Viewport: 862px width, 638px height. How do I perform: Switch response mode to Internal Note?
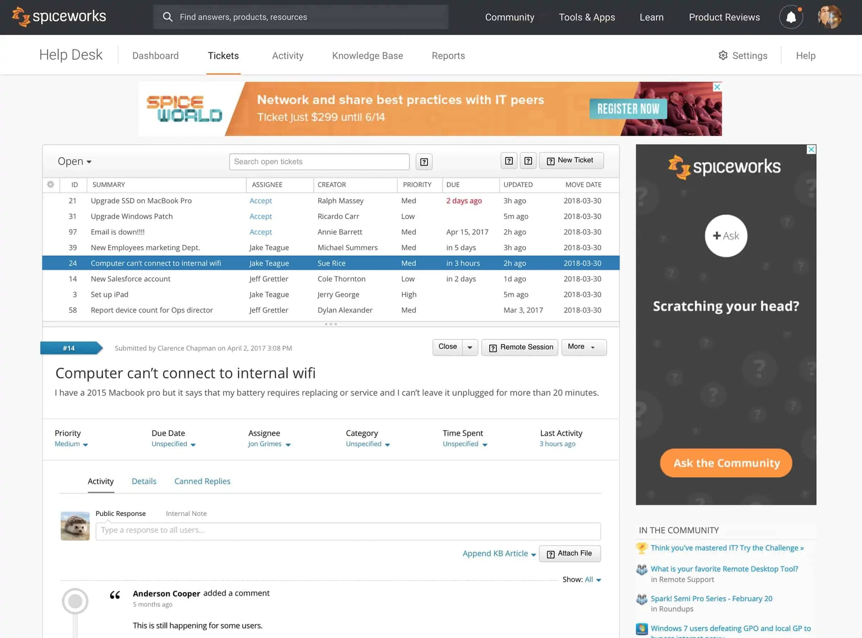186,513
